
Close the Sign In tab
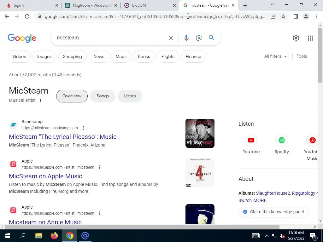pyautogui.click(x=57, y=6)
